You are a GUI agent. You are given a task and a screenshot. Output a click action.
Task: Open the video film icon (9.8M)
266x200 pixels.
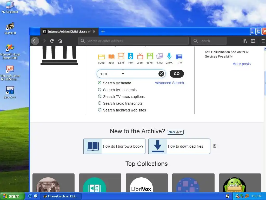click(x=121, y=56)
